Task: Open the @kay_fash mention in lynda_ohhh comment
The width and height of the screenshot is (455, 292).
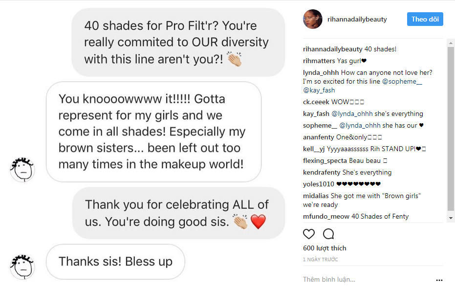Action: point(319,90)
